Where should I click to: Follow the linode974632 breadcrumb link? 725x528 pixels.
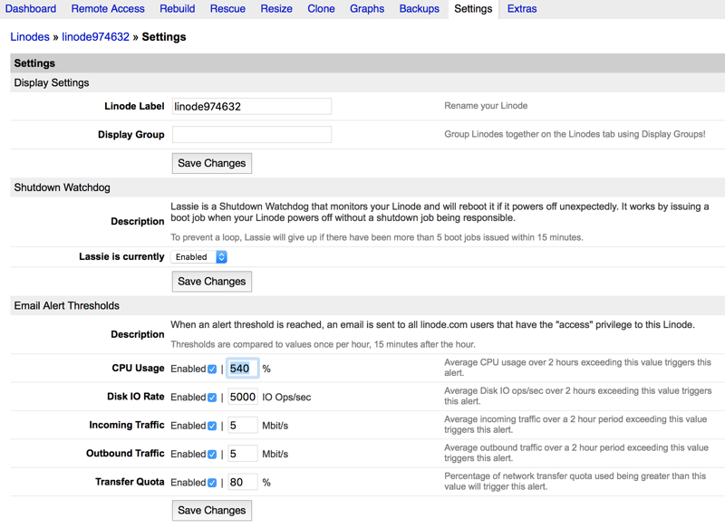95,37
